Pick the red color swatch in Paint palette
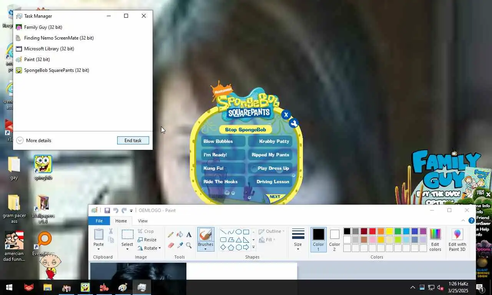 [x=372, y=231]
